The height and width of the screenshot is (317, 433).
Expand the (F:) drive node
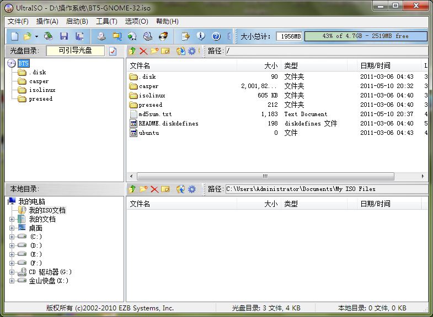[x=12, y=263]
